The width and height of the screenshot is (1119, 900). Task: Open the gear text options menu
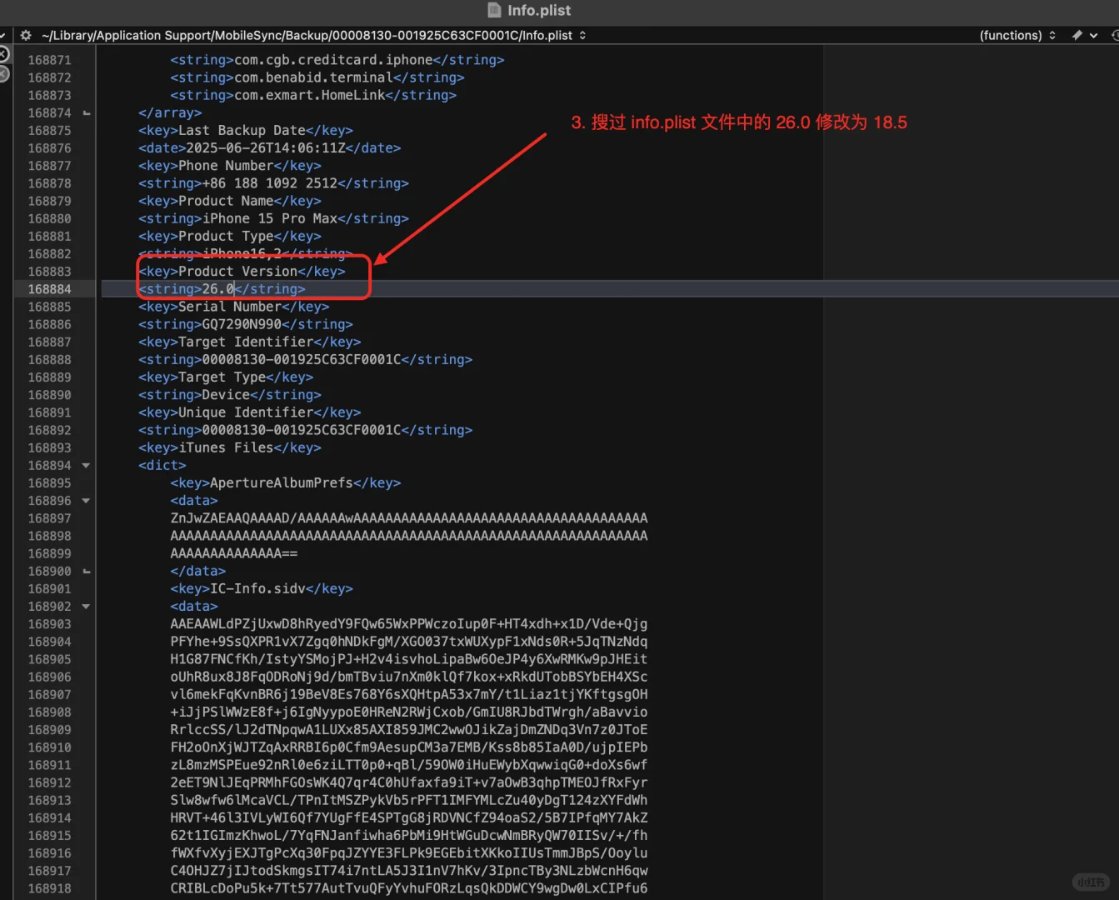(26, 35)
